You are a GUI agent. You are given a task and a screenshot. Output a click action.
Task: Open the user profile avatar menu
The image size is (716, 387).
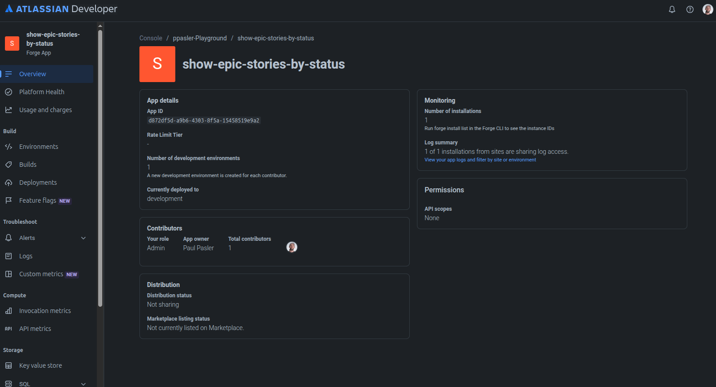pyautogui.click(x=707, y=9)
